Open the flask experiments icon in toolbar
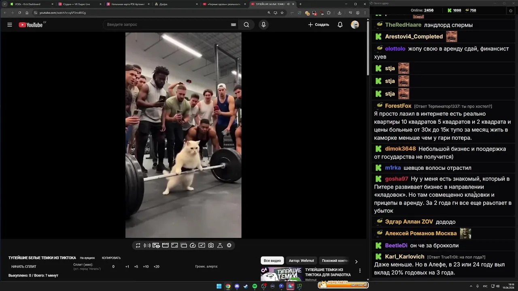 [x=220, y=245]
